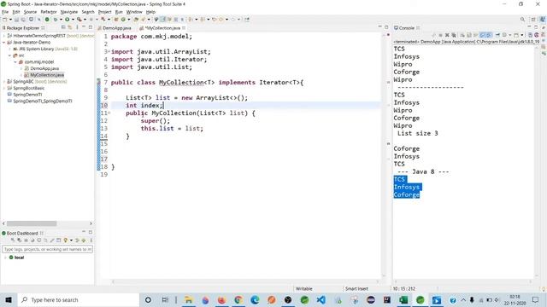Toggle Show Console When Standard Out Changes
This screenshot has width=547, height=307.
(x=483, y=35)
